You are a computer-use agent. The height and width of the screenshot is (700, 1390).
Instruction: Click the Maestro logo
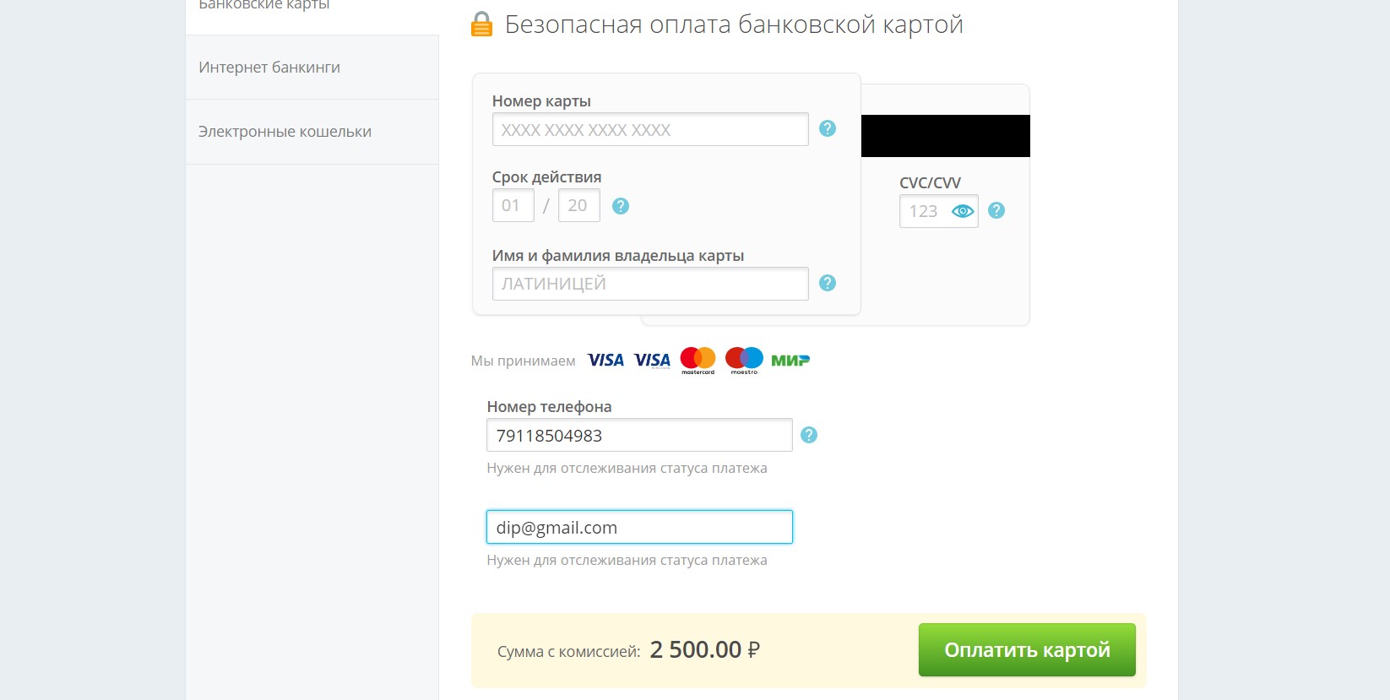pyautogui.click(x=744, y=360)
